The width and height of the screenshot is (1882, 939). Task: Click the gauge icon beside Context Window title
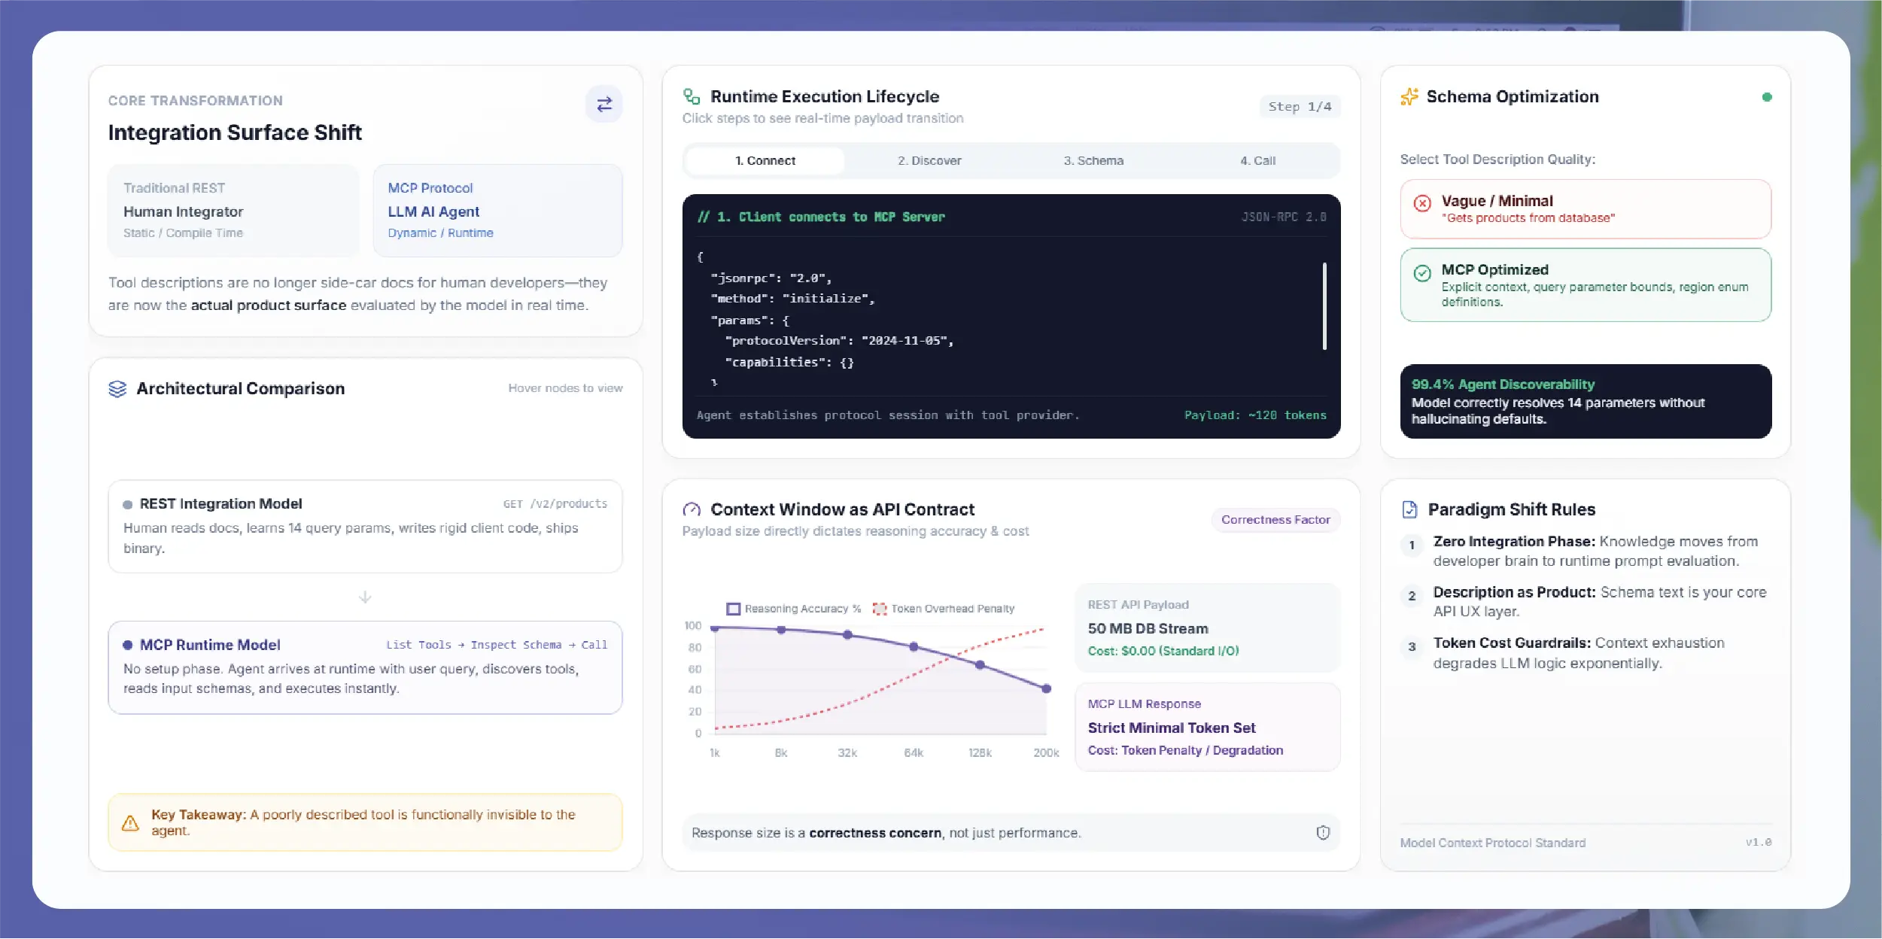pos(692,510)
